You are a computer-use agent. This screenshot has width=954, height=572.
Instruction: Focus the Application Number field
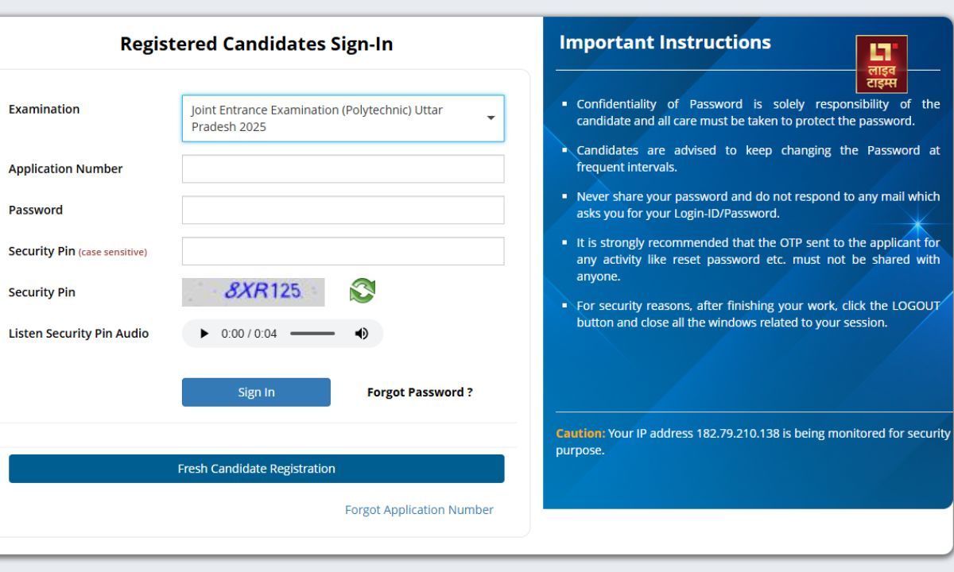click(x=343, y=169)
